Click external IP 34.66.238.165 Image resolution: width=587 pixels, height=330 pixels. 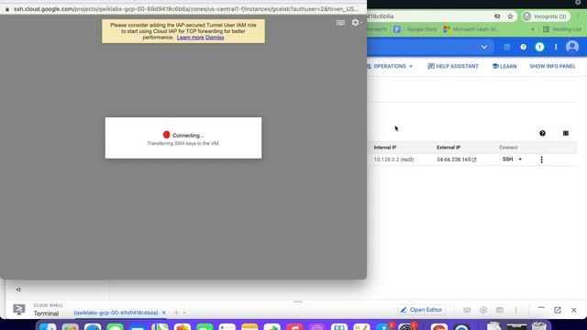(x=453, y=159)
